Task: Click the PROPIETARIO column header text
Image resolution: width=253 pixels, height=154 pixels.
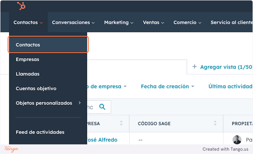Action: (242, 124)
